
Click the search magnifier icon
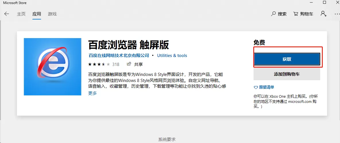coord(273,14)
